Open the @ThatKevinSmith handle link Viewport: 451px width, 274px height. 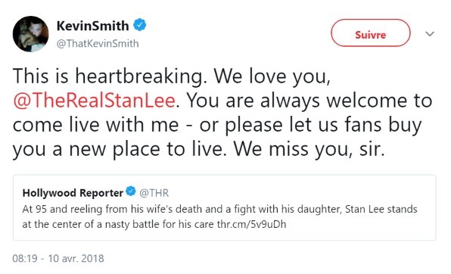pos(98,43)
